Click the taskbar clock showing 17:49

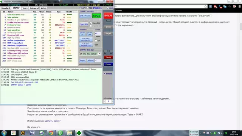pyautogui.click(x=234, y=133)
